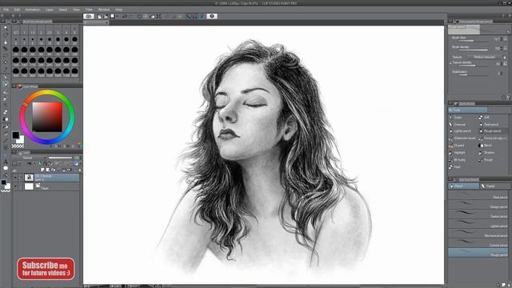Open the Filter menu

(x=89, y=10)
